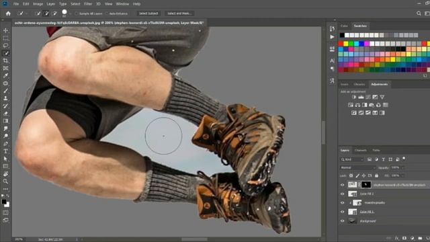Image resolution: width=430 pixels, height=242 pixels.
Task: Select the Pen tool
Action: pos(5,143)
